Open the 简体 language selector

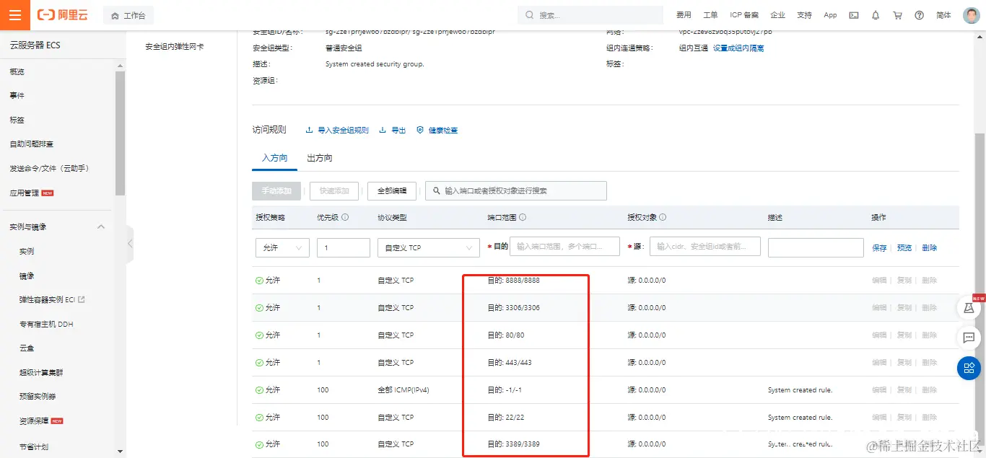(x=943, y=15)
